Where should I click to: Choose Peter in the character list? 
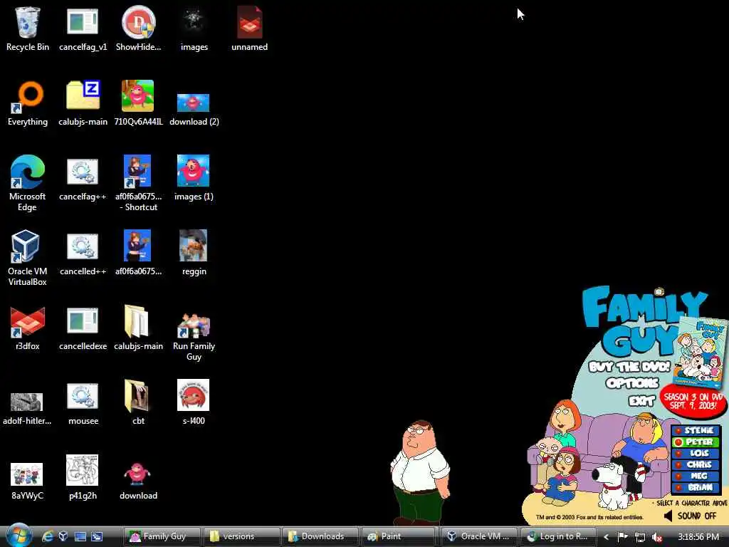(695, 442)
